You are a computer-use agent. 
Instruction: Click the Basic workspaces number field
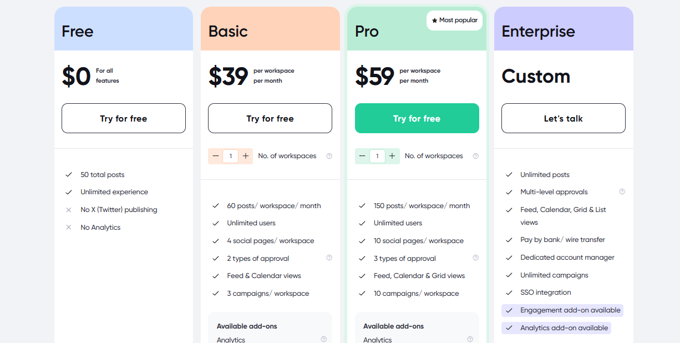pos(231,156)
